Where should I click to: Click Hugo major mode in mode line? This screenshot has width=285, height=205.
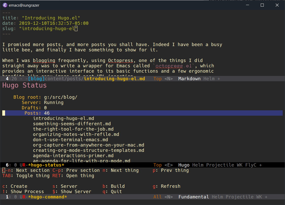pyautogui.click(x=184, y=165)
